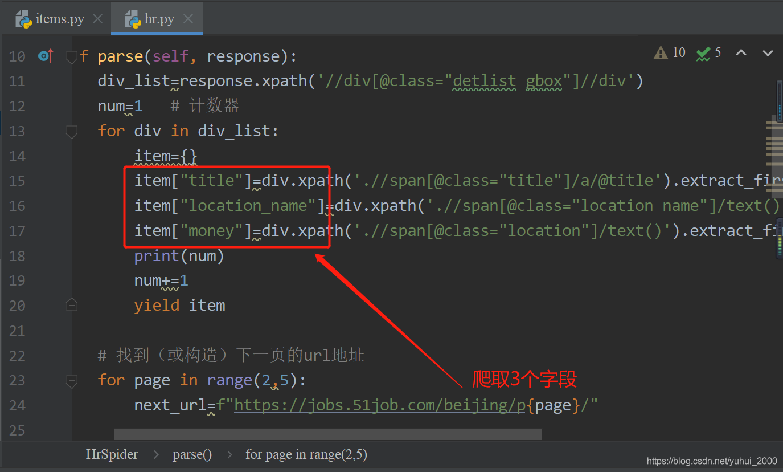Click the 5 typos checkmark indicator
783x472 pixels.
(x=708, y=53)
